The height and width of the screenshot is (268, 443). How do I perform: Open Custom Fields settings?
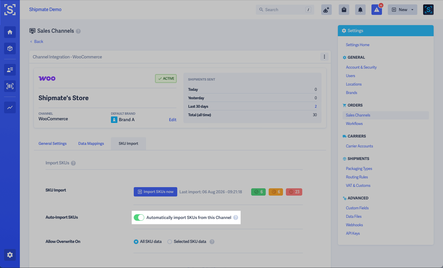pyautogui.click(x=357, y=208)
